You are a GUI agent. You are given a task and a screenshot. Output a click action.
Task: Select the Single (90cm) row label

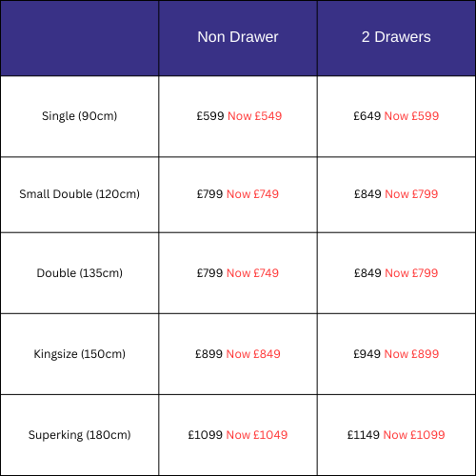[80, 116]
